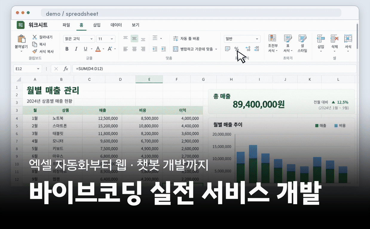Open the font size 11 dropdown
This screenshot has height=229, width=370.
(x=106, y=39)
